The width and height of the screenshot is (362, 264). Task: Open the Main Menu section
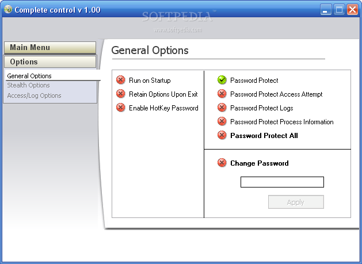pyautogui.click(x=50, y=48)
